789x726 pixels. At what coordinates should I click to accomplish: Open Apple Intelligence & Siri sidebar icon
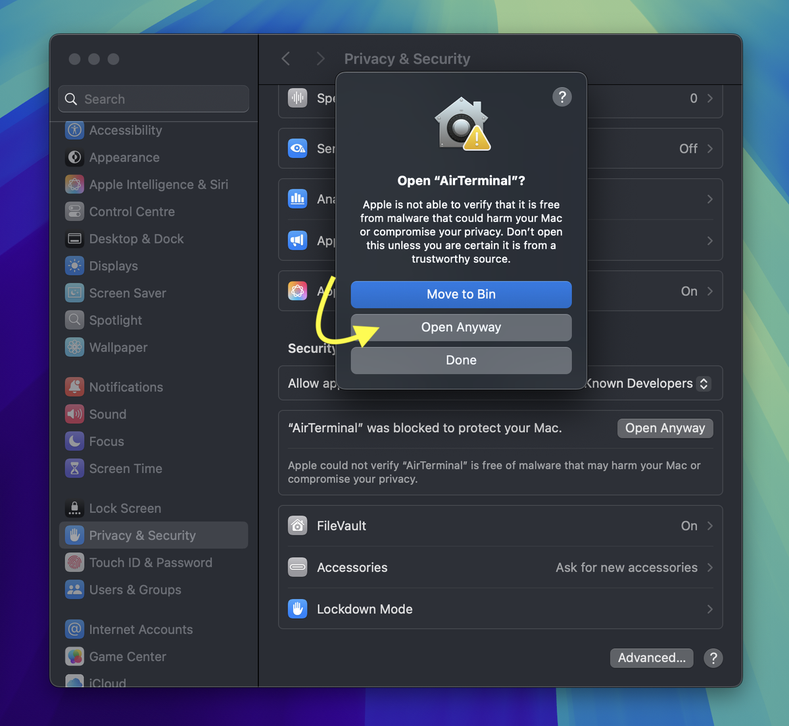coord(74,184)
